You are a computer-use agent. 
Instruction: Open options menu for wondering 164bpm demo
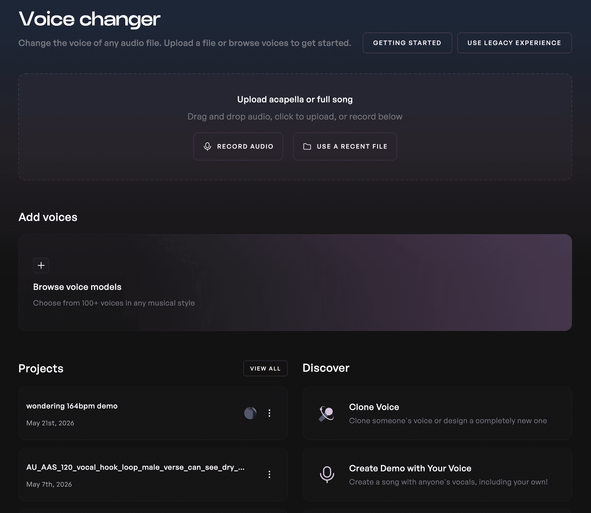(269, 413)
